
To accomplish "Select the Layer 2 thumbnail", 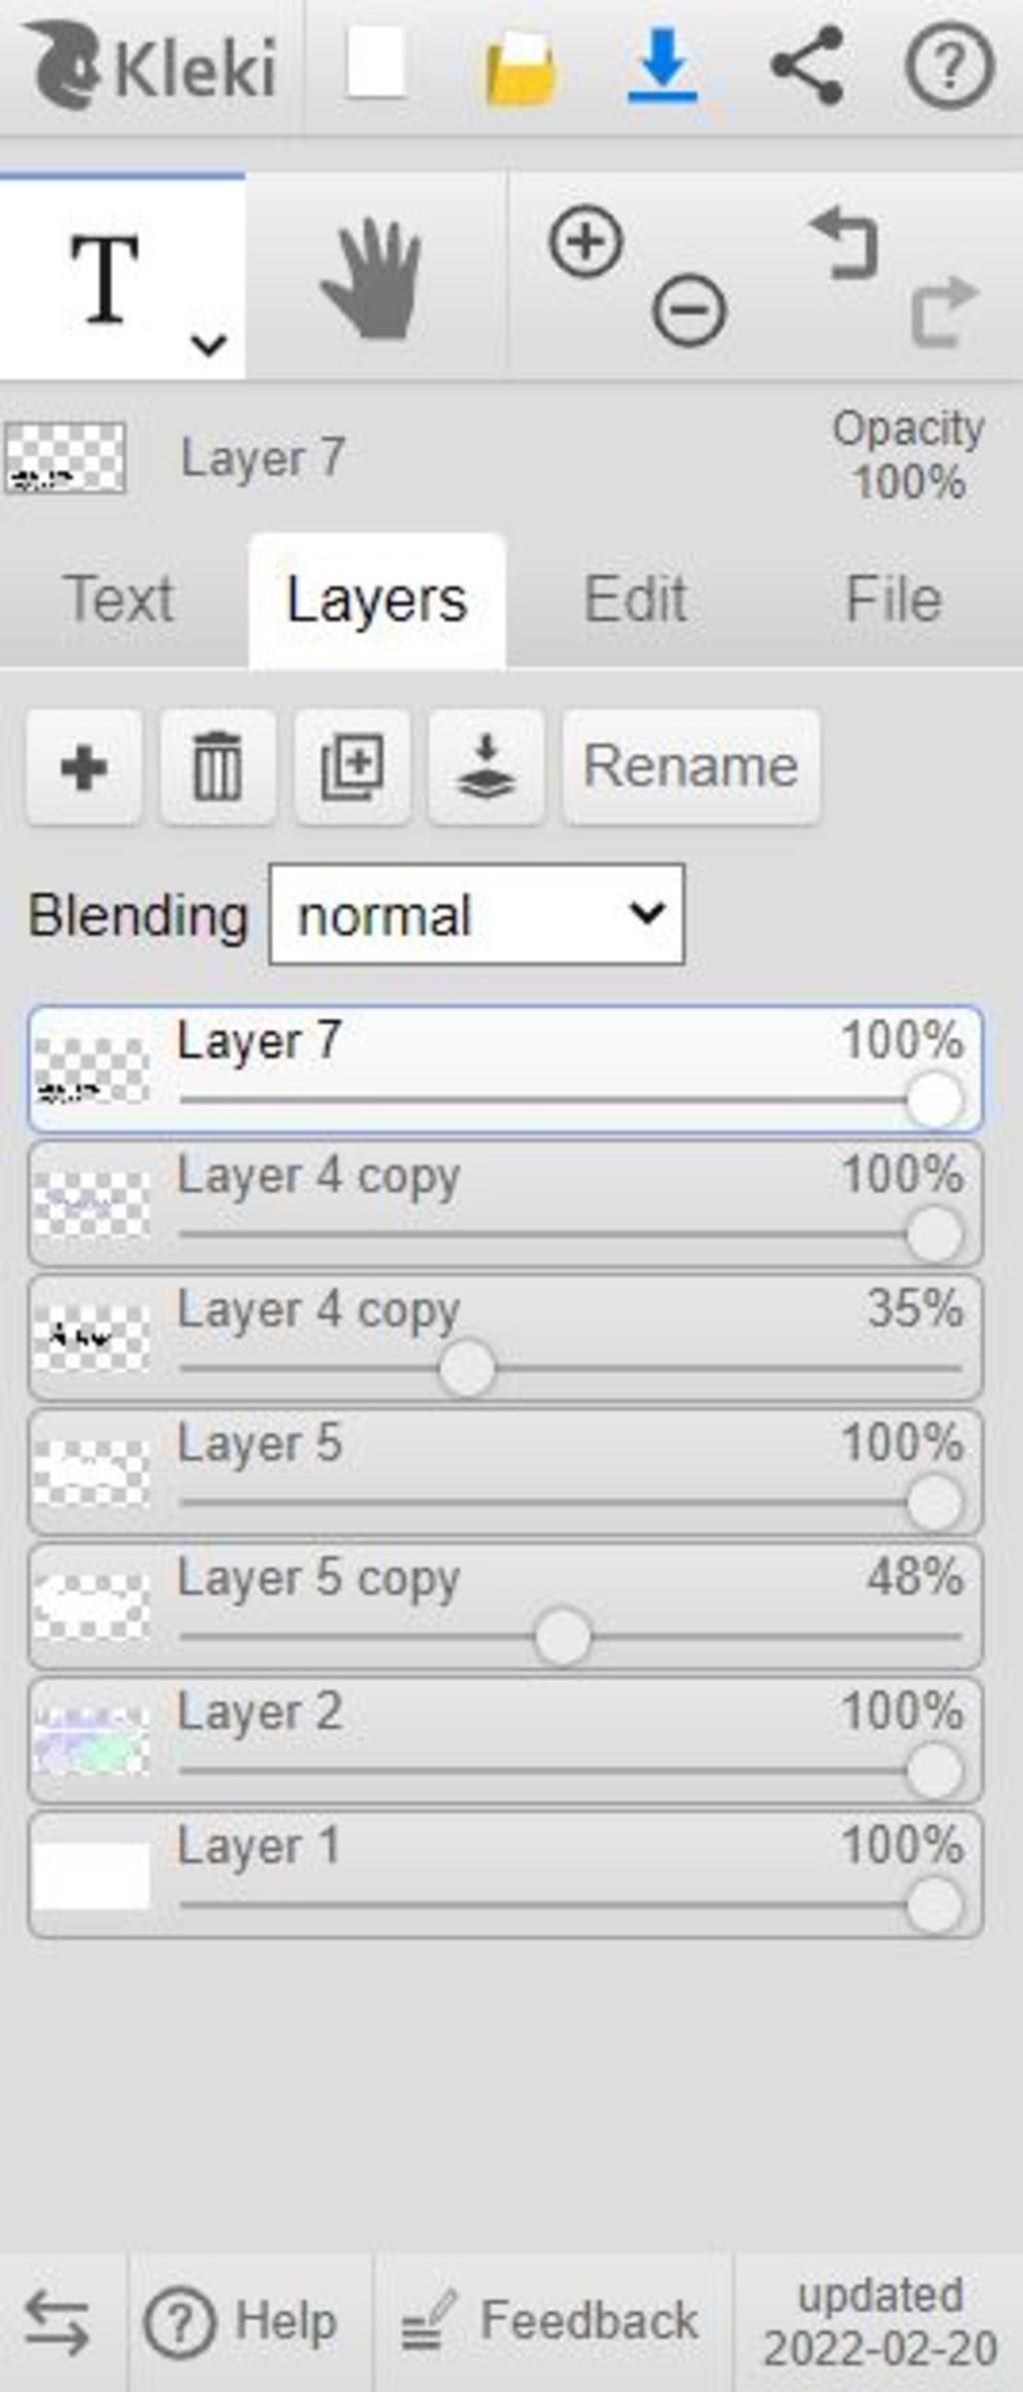I will tap(91, 1741).
